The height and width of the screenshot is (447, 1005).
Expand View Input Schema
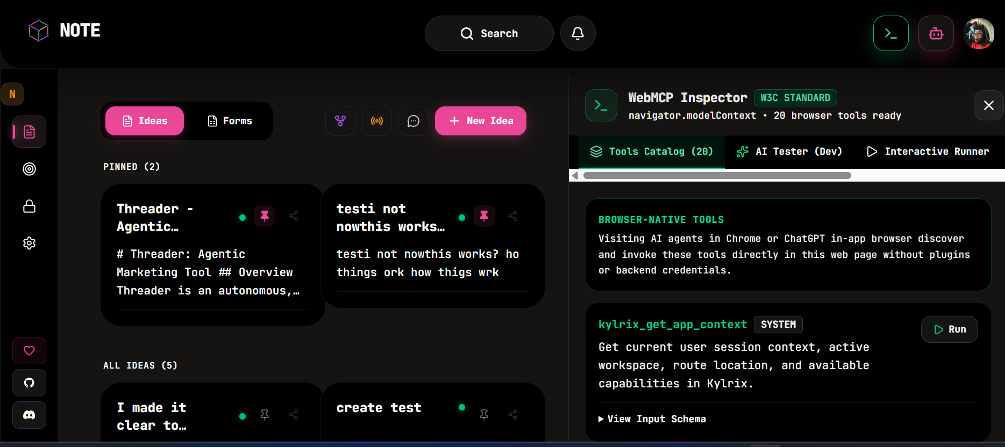pyautogui.click(x=652, y=419)
